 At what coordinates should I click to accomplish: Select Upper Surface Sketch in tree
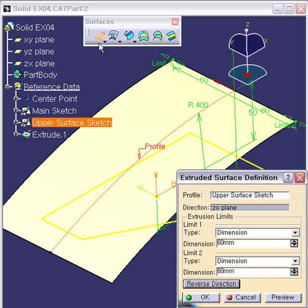click(x=72, y=123)
